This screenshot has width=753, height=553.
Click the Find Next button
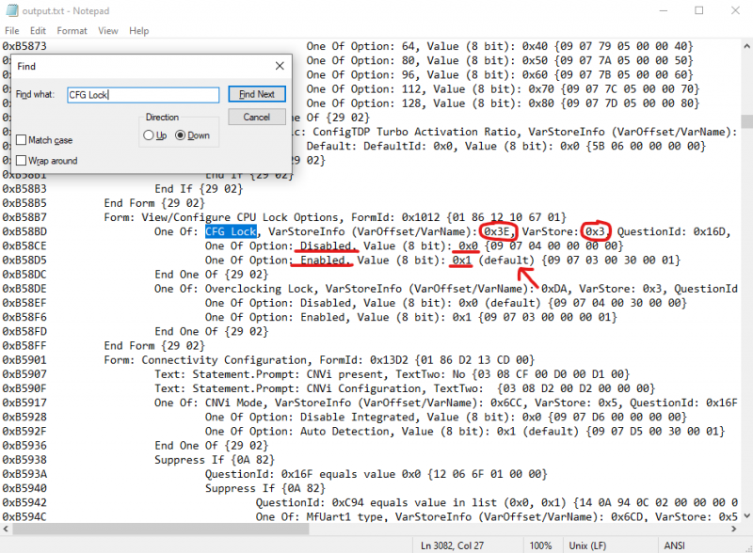click(256, 94)
